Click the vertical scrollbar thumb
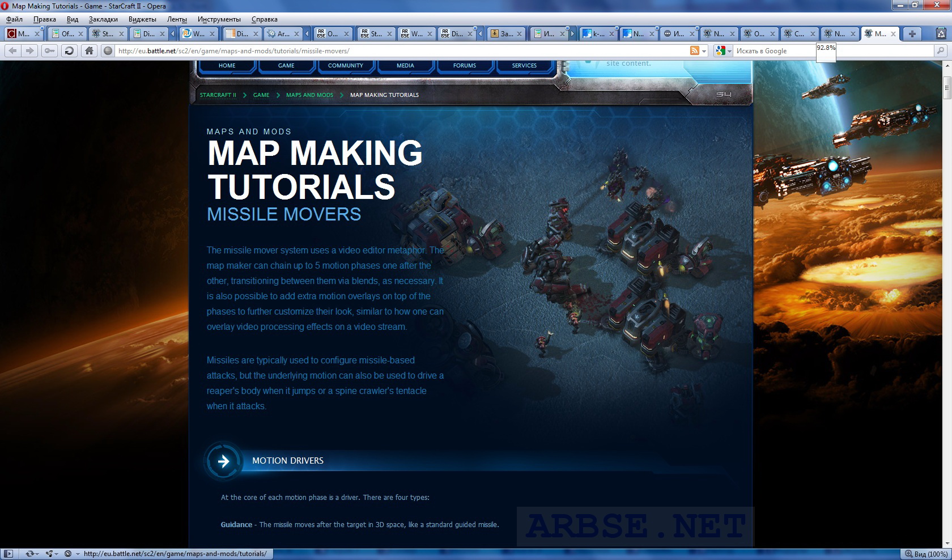This screenshot has width=952, height=560. click(x=947, y=88)
